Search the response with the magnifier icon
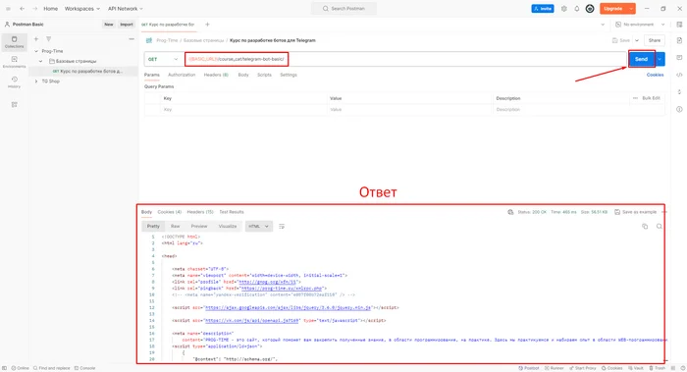 click(659, 227)
